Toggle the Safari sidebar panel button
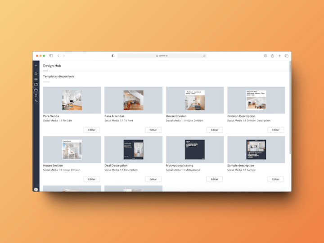 point(51,56)
